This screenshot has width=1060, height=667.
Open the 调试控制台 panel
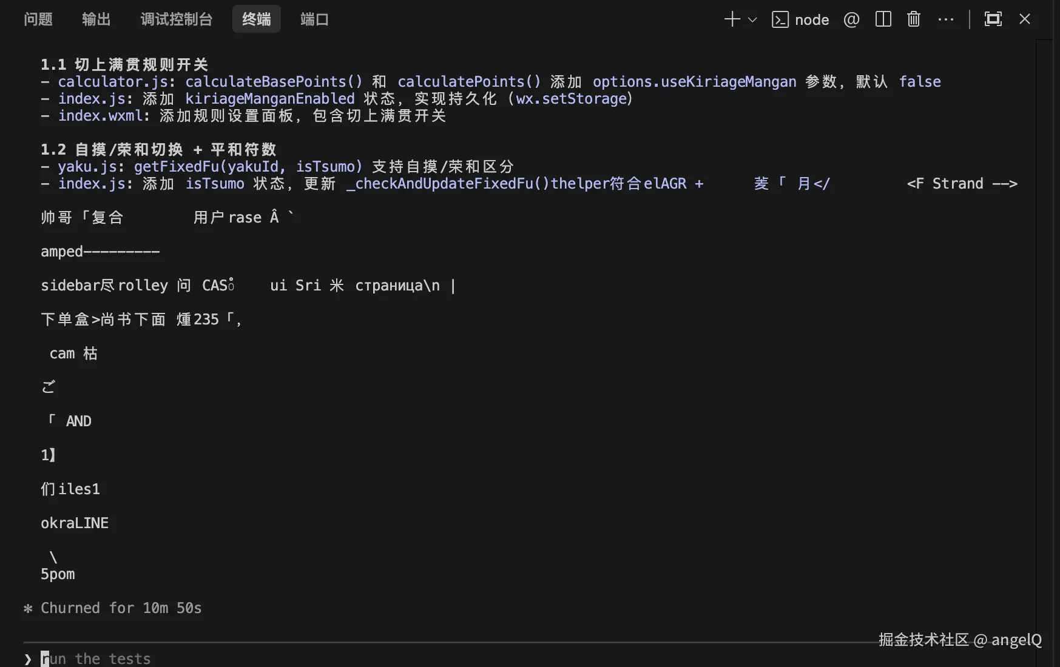point(176,19)
